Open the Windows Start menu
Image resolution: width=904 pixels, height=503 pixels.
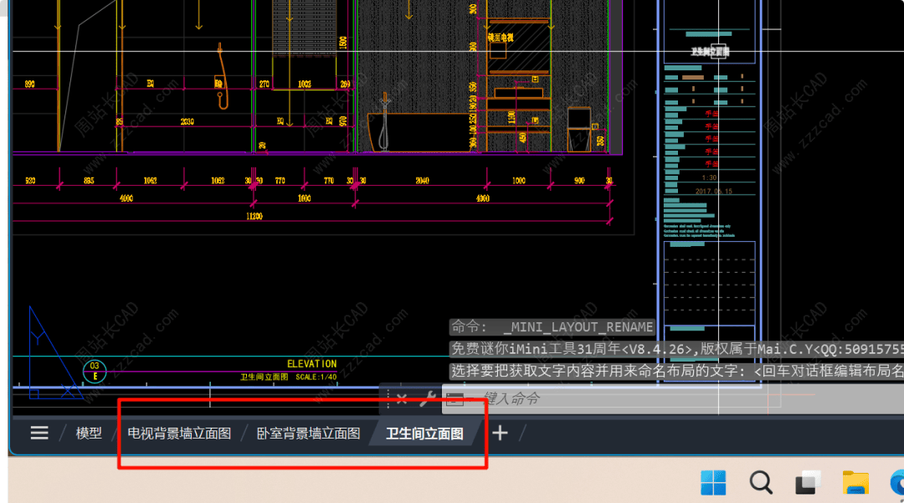[713, 482]
